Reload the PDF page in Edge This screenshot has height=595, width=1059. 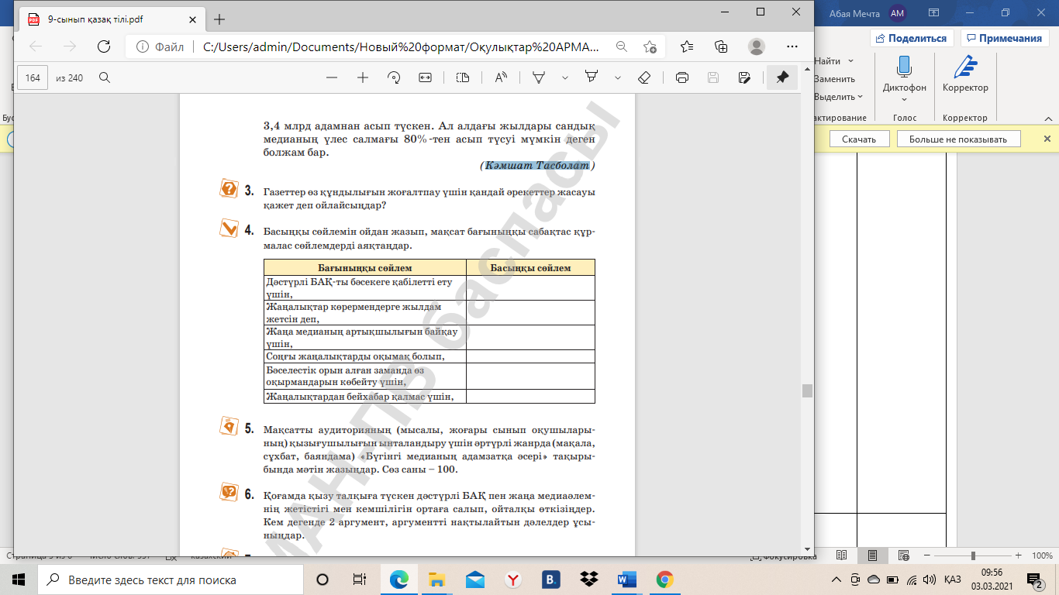click(x=103, y=46)
